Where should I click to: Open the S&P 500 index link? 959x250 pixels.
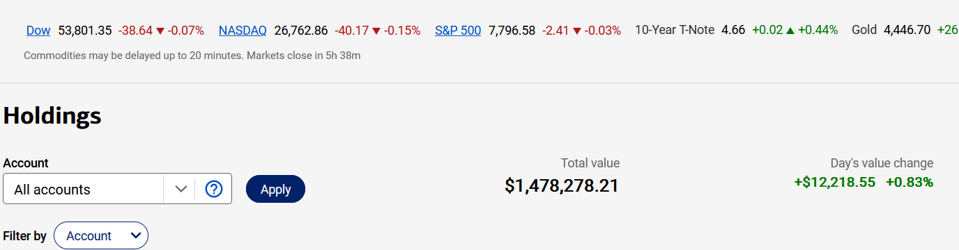458,31
